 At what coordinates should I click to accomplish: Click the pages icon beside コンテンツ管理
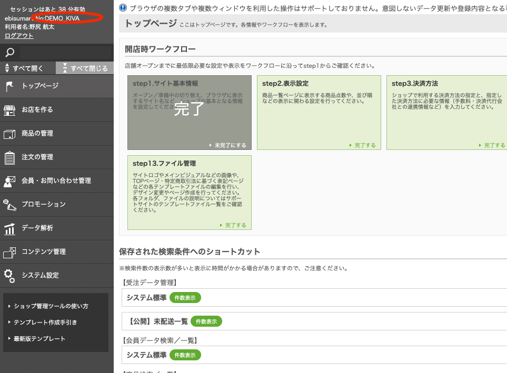(9, 253)
